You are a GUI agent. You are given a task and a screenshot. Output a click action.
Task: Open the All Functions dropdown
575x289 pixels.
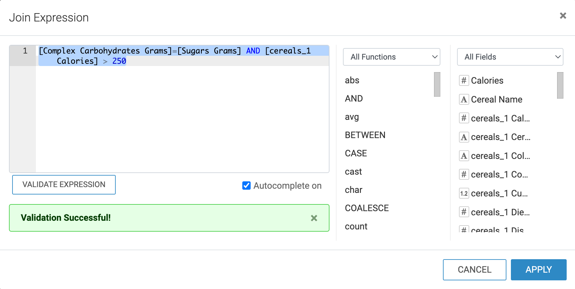click(x=391, y=57)
